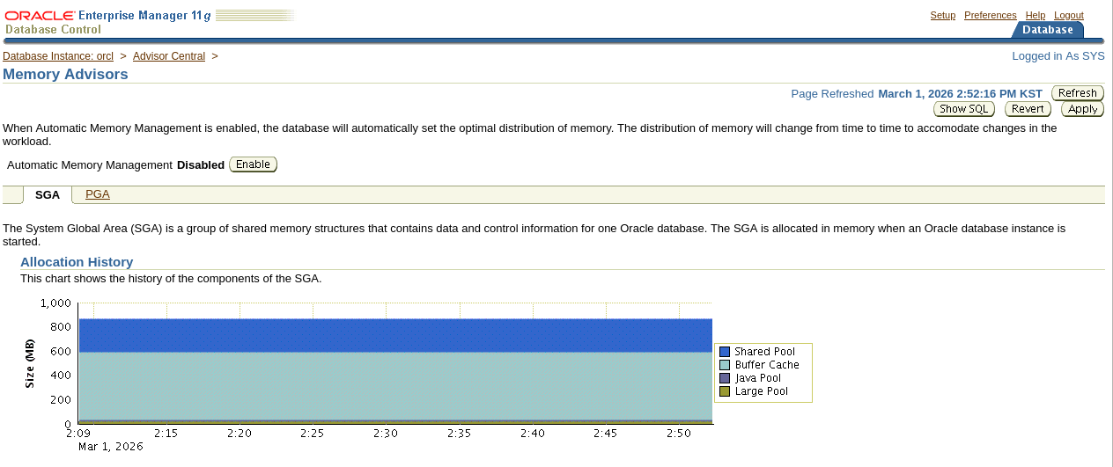This screenshot has width=1113, height=467.
Task: Click the 'Disabled' status text
Action: 201,164
